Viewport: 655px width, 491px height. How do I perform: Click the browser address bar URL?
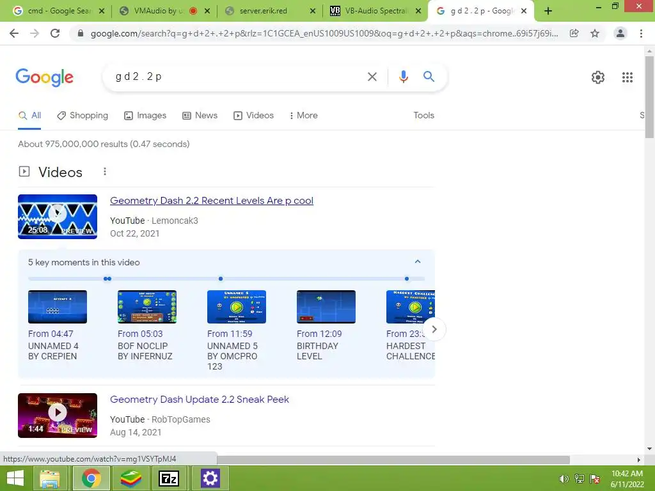tap(324, 33)
